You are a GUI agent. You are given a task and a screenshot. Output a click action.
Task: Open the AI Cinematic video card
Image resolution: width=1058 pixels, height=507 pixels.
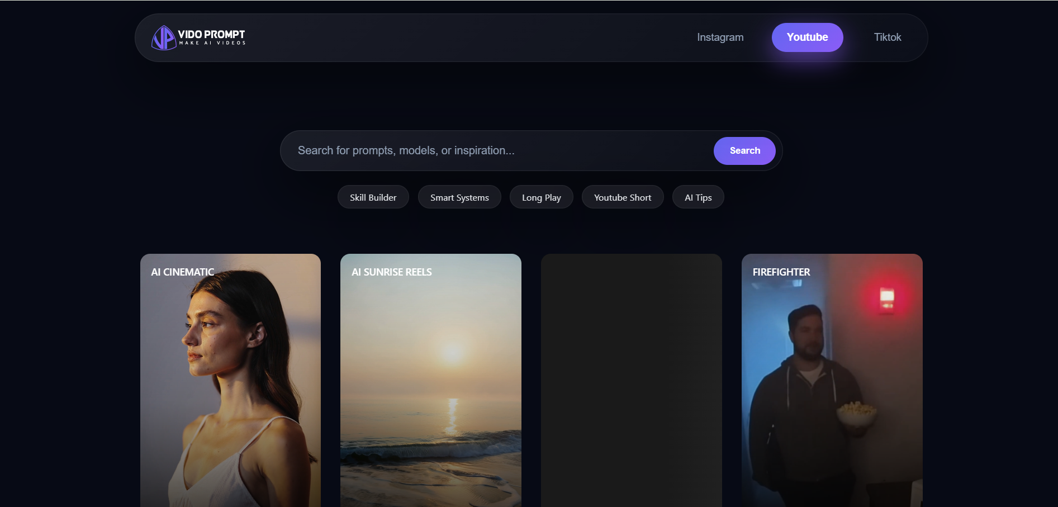click(x=230, y=380)
